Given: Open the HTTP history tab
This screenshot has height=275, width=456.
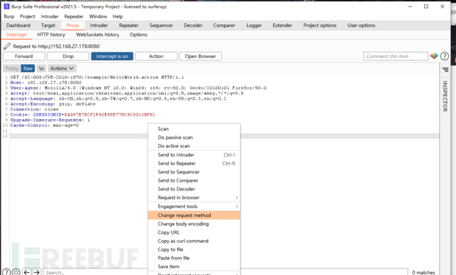Looking at the screenshot, I should pos(51,34).
